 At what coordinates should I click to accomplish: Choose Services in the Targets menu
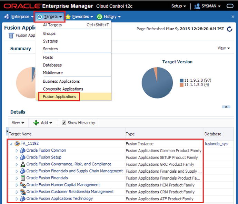73,49
